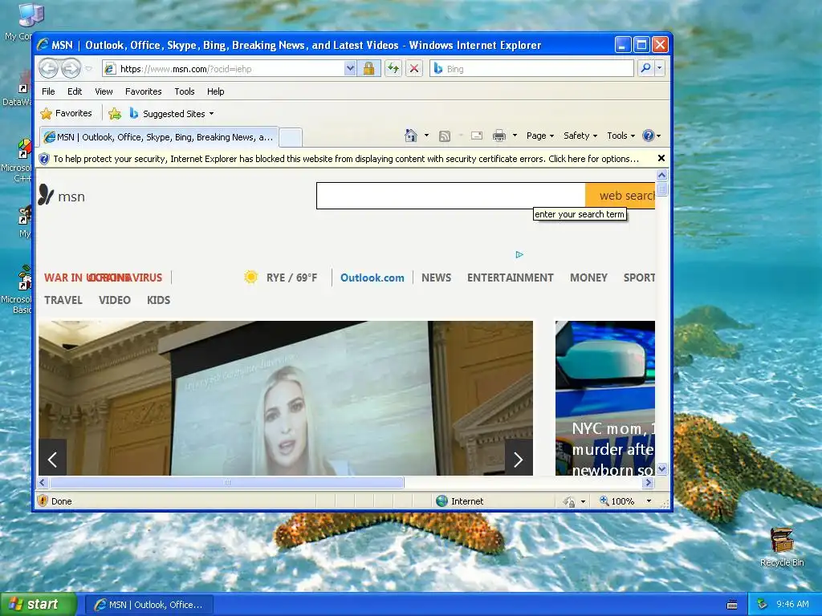Show next slide in news carousel

519,460
